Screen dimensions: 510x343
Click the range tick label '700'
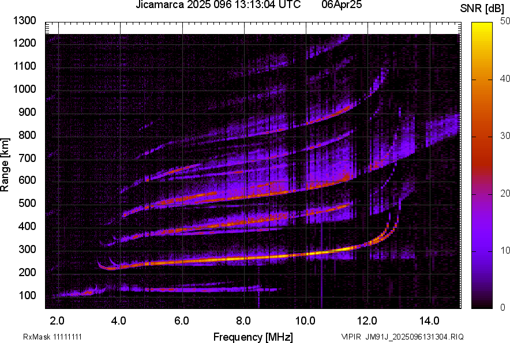pos(27,158)
